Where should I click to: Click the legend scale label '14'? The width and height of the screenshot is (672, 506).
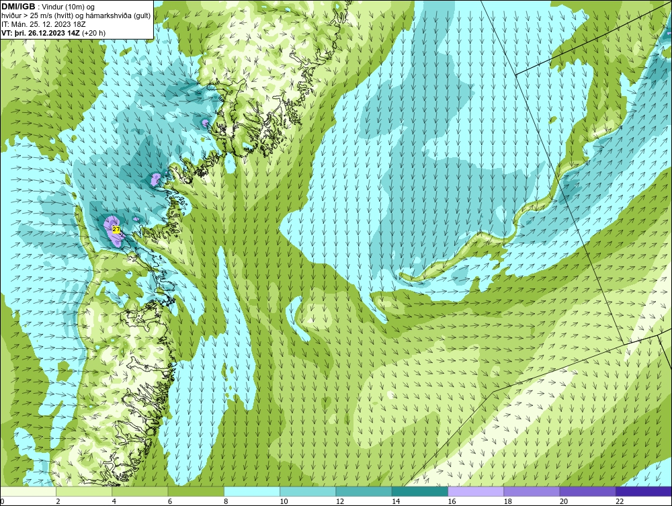coord(396,501)
